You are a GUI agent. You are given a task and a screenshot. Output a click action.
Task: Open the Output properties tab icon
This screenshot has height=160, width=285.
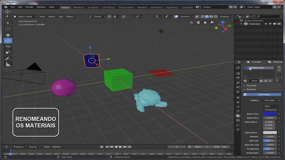point(238,78)
